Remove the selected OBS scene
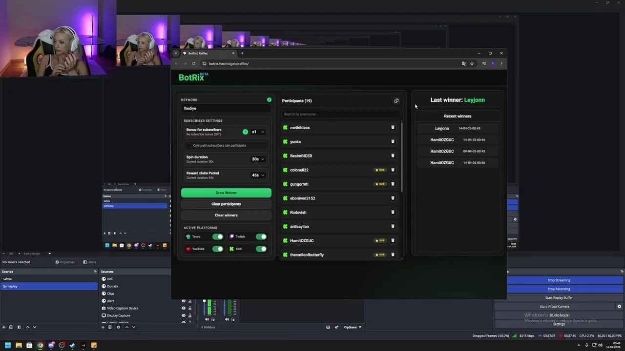Screen dimensions: 625x351 point(11,327)
